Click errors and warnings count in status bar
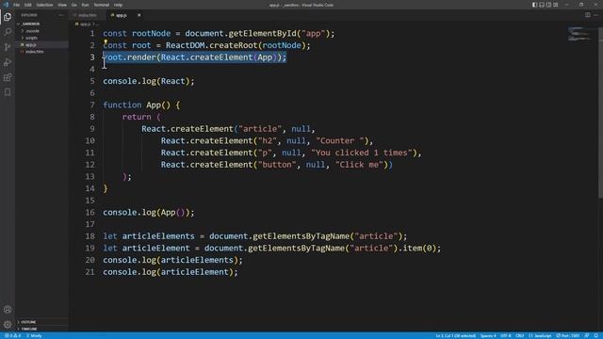 click(12, 336)
